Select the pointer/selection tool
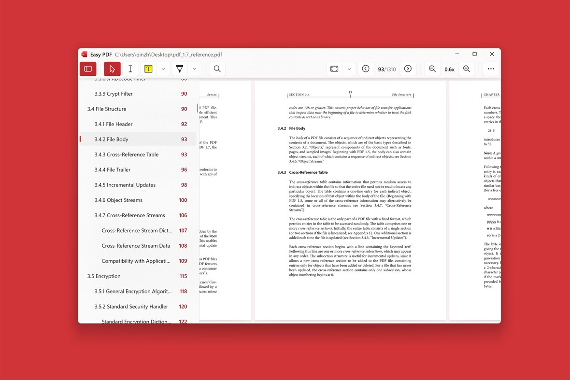The width and height of the screenshot is (570, 380). pyautogui.click(x=112, y=69)
